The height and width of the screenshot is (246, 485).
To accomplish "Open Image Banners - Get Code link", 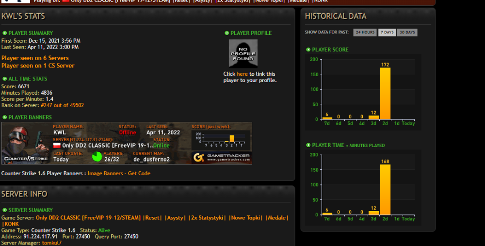I will click(x=119, y=174).
